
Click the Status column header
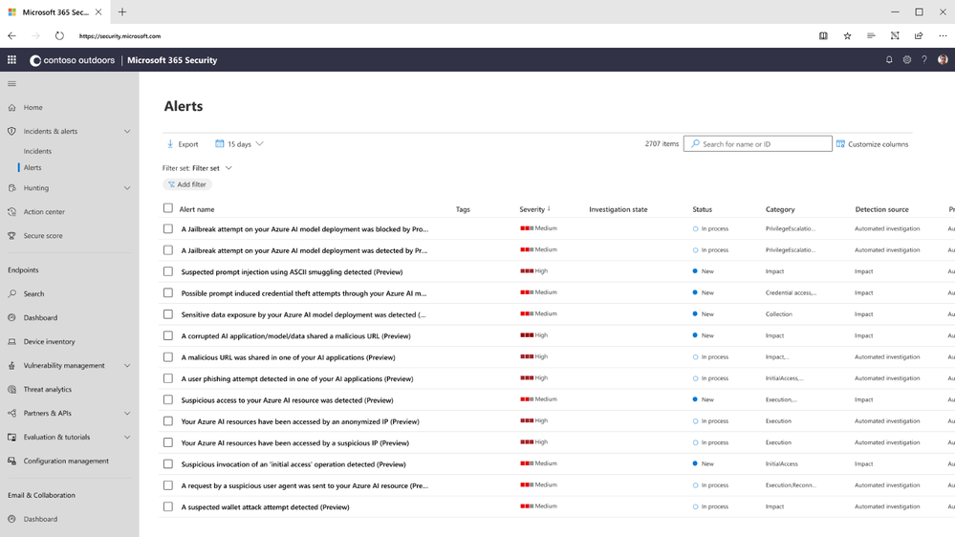pos(703,209)
